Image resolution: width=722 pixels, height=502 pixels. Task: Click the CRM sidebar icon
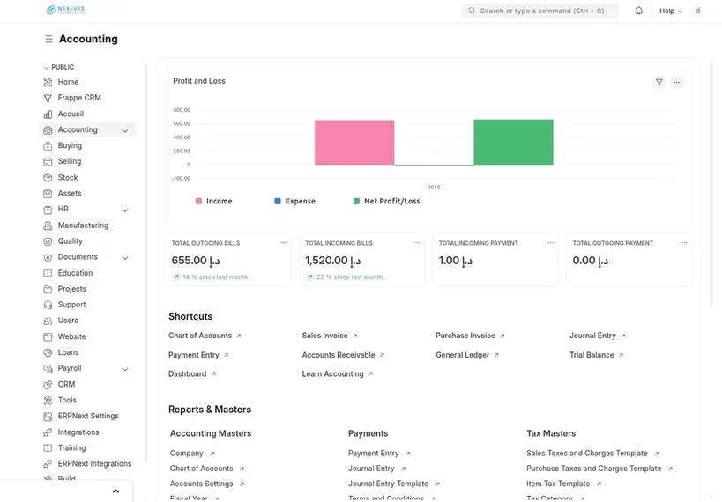pyautogui.click(x=48, y=385)
